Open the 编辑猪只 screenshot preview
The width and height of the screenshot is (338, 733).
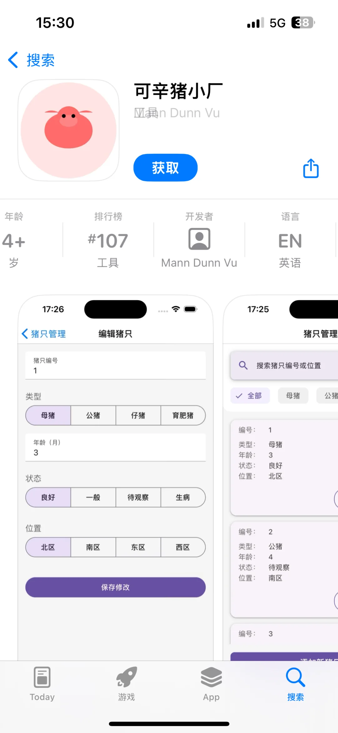tap(115, 477)
